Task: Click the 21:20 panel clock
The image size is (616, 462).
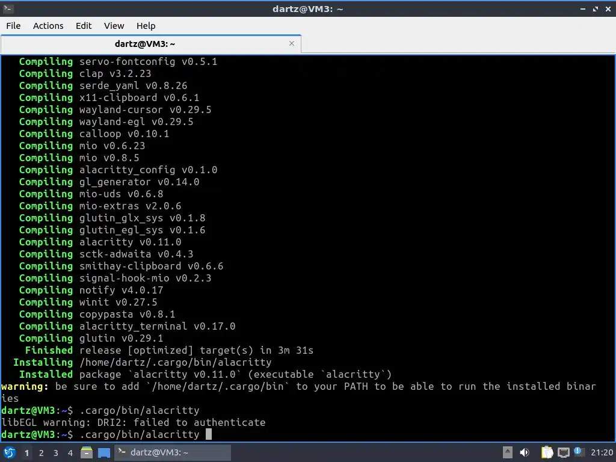Action: coord(602,452)
